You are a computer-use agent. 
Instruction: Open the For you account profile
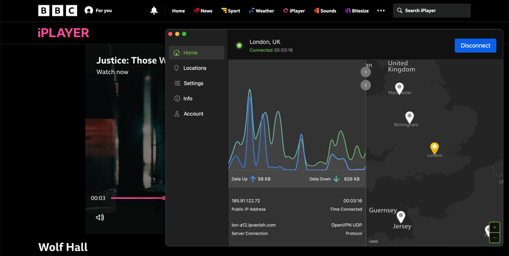(x=98, y=11)
